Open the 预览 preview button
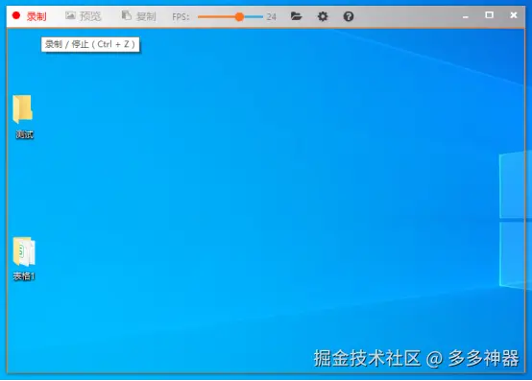532x381 pixels. 84,16
